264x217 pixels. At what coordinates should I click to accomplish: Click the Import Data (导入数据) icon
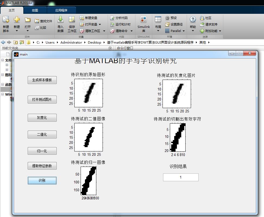61,20
